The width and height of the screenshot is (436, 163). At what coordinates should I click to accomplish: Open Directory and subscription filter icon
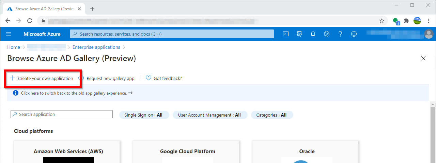(x=300, y=34)
